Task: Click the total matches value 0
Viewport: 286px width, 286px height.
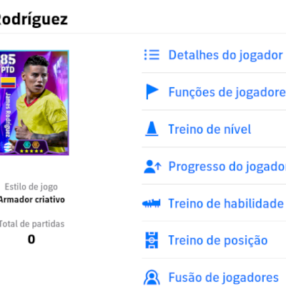Action: click(x=31, y=239)
